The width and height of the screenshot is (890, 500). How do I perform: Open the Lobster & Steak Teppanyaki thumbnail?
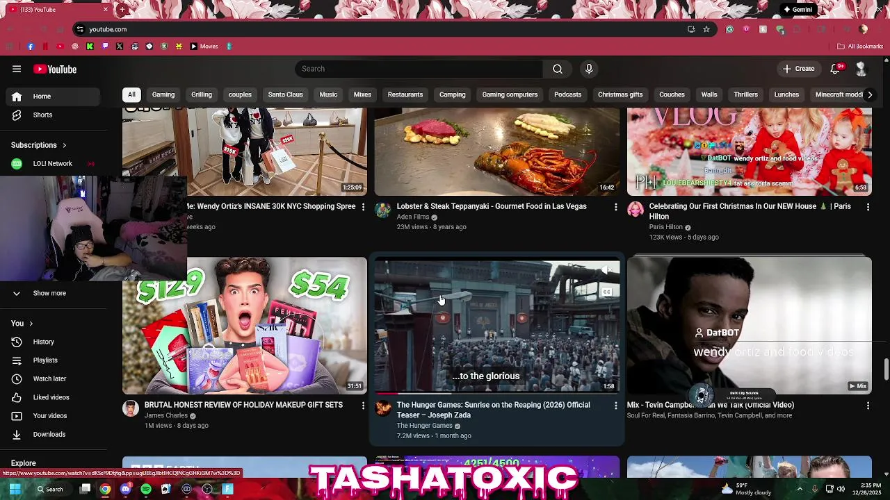tap(497, 151)
